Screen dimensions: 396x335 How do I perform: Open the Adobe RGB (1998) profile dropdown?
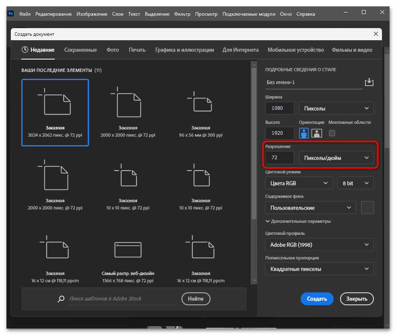(x=319, y=245)
